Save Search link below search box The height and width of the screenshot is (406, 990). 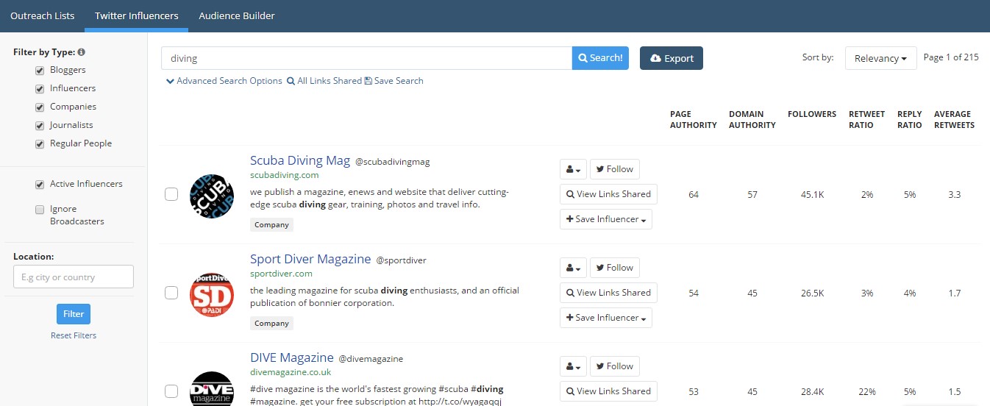[x=394, y=81]
